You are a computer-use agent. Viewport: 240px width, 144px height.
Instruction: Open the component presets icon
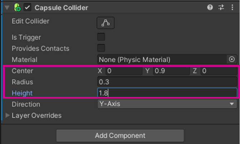point(221,8)
